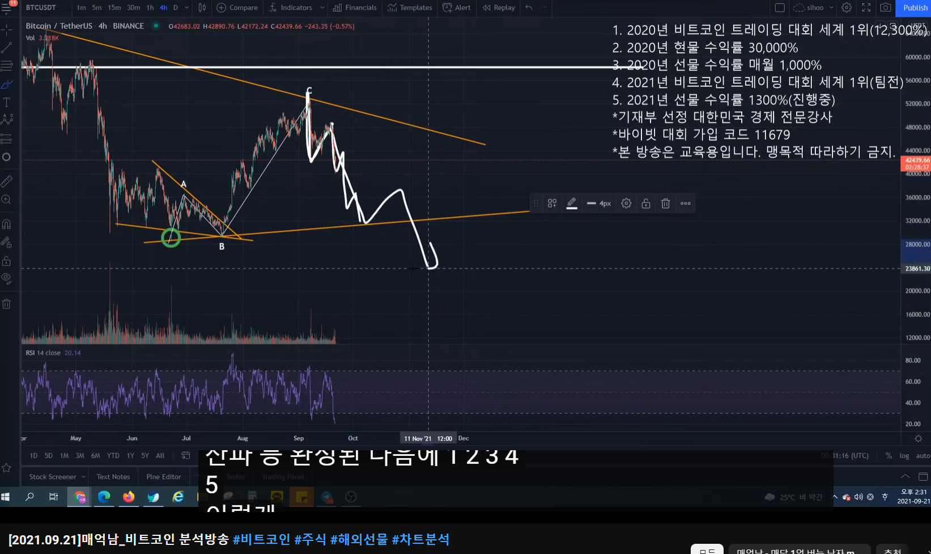Open Firefox from the taskbar
The width and height of the screenshot is (931, 554).
129,497
